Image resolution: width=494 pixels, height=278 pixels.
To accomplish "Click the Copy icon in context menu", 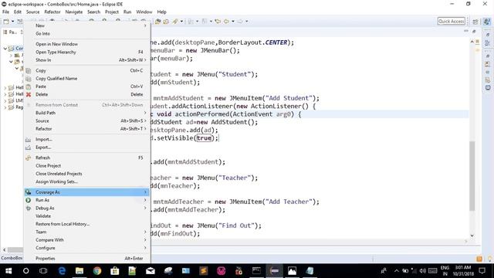I will (x=29, y=70).
